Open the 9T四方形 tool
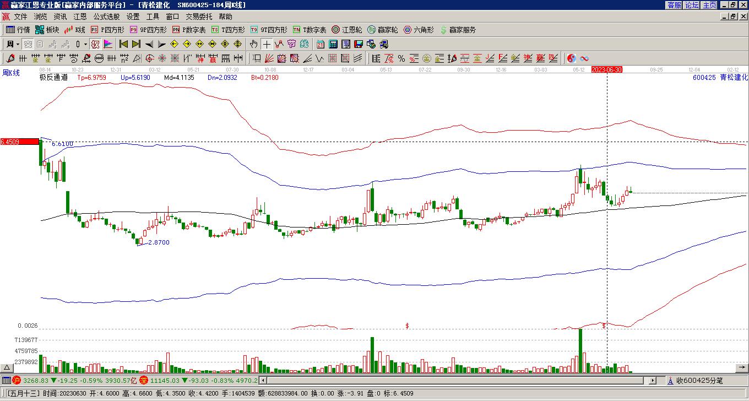This screenshot has height=401, width=749. (x=269, y=30)
